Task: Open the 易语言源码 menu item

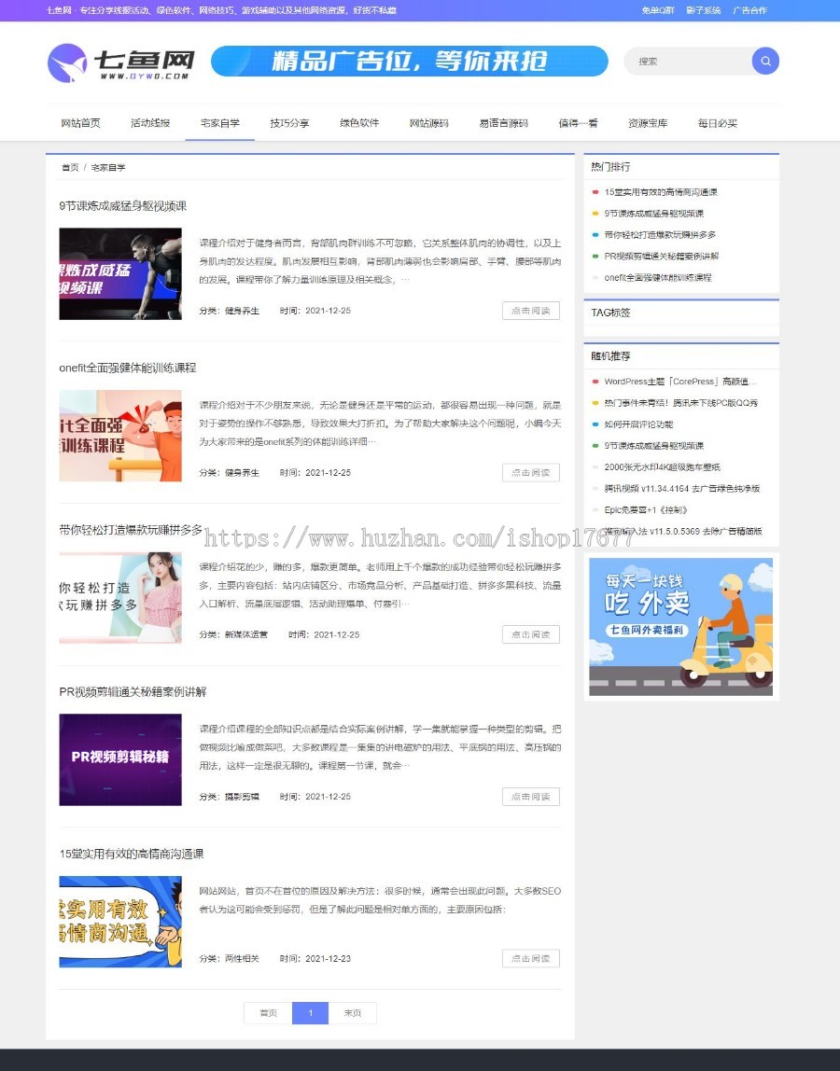Action: (504, 123)
